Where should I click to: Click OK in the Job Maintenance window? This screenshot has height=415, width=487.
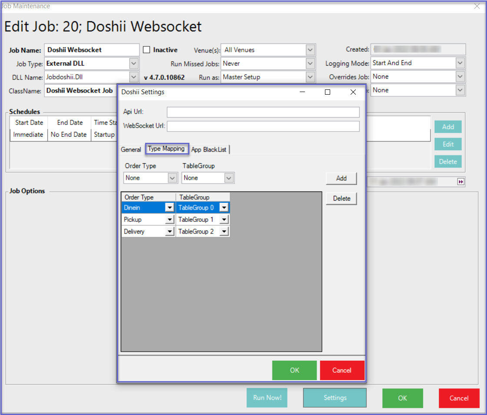click(403, 398)
